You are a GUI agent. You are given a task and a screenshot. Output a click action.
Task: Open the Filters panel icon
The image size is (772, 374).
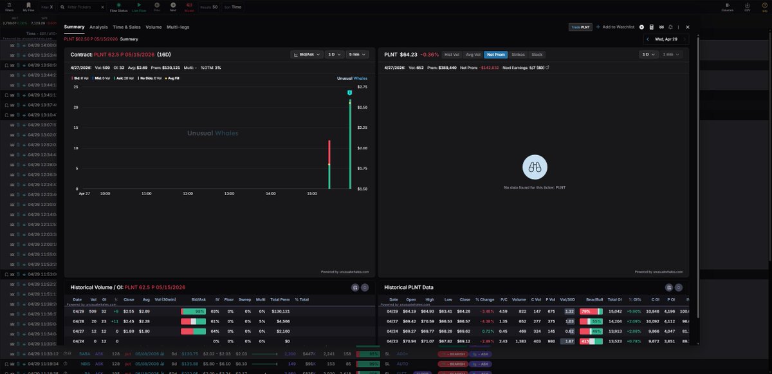[9, 6]
